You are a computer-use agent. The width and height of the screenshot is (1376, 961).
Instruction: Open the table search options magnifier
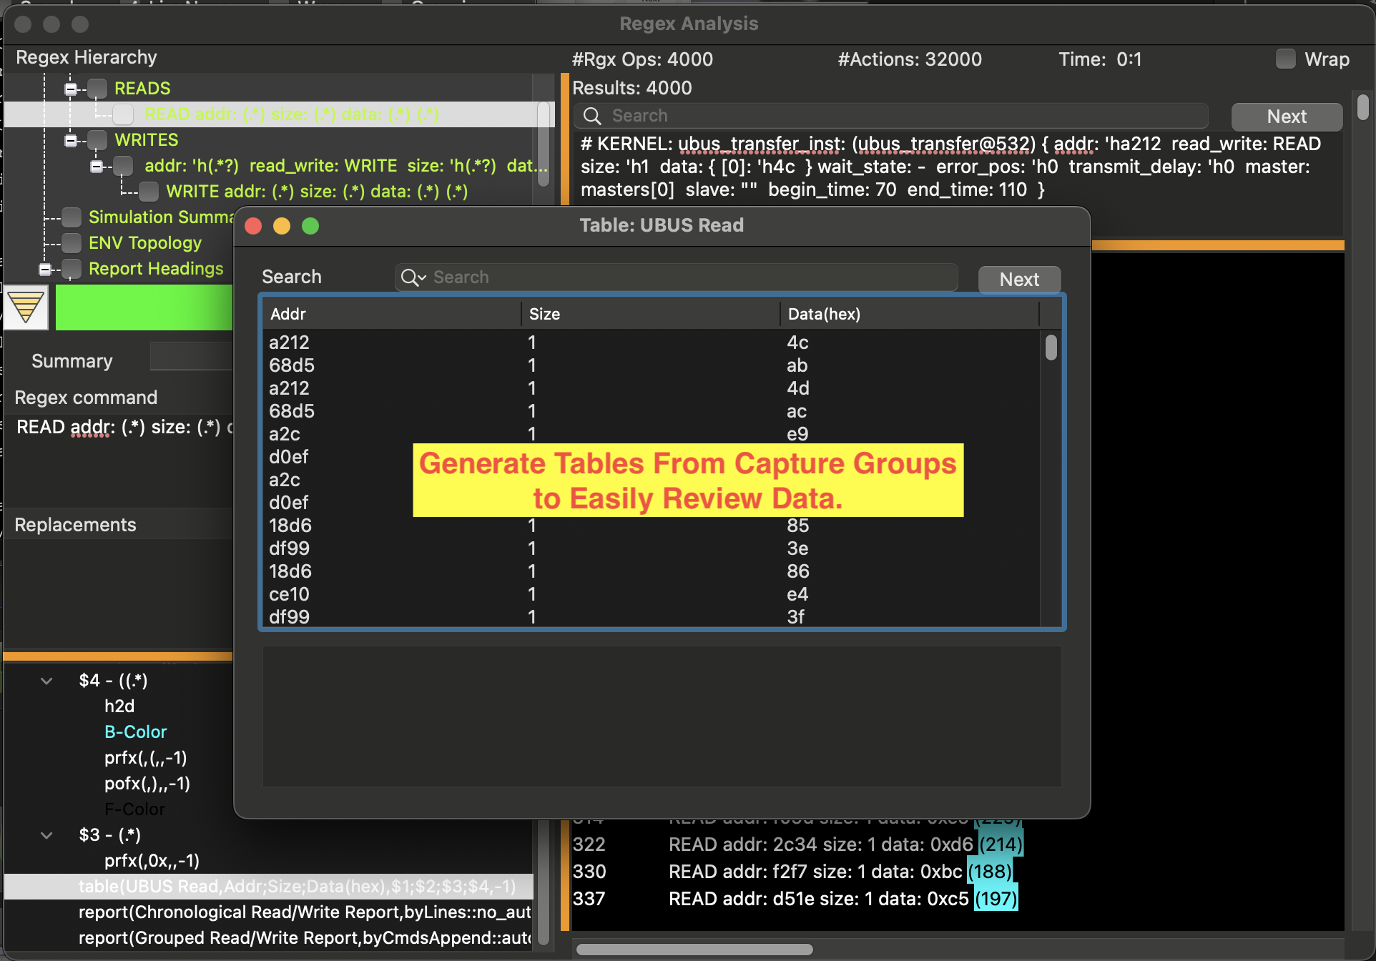click(413, 277)
